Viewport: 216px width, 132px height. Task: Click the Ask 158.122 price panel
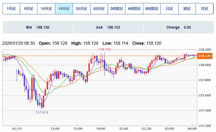[108, 27]
